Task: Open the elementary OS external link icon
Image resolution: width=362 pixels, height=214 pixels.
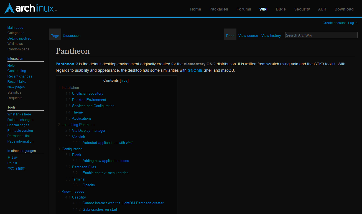Action: coord(214,64)
